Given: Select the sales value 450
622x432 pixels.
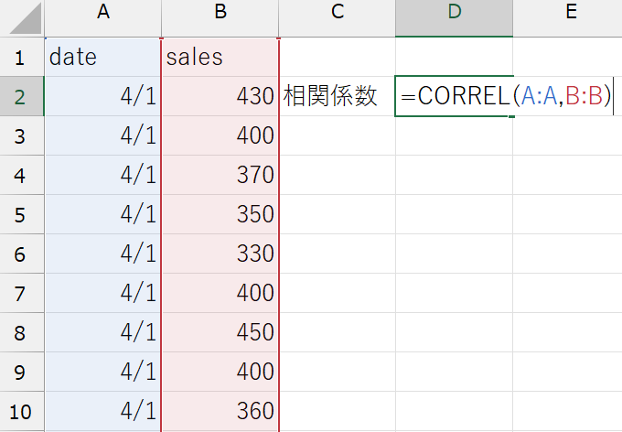Looking at the screenshot, I should coord(220,332).
